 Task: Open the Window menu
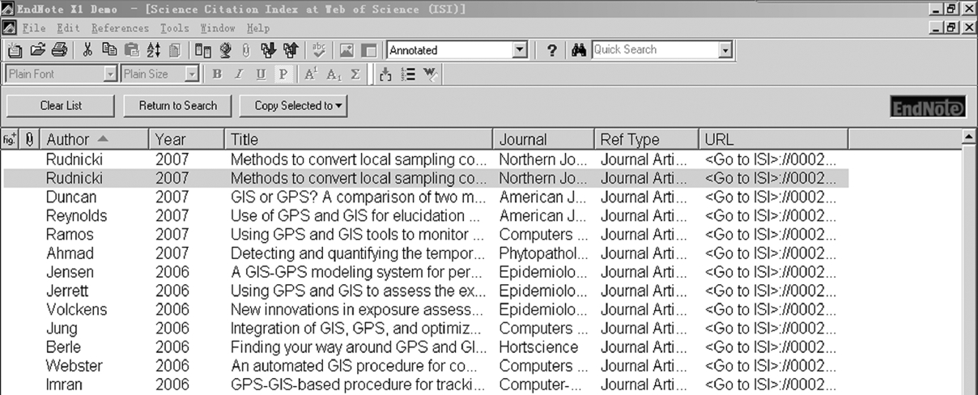pyautogui.click(x=218, y=28)
